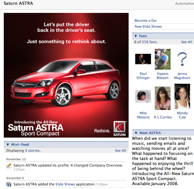Click the red Saturn ASTRA car advertisement
Viewport: 194px width, 189px height.
click(x=66, y=75)
